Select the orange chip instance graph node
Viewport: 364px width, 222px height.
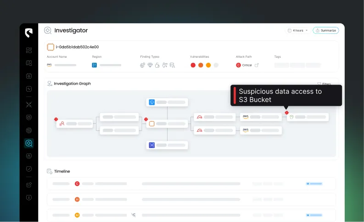click(167, 124)
